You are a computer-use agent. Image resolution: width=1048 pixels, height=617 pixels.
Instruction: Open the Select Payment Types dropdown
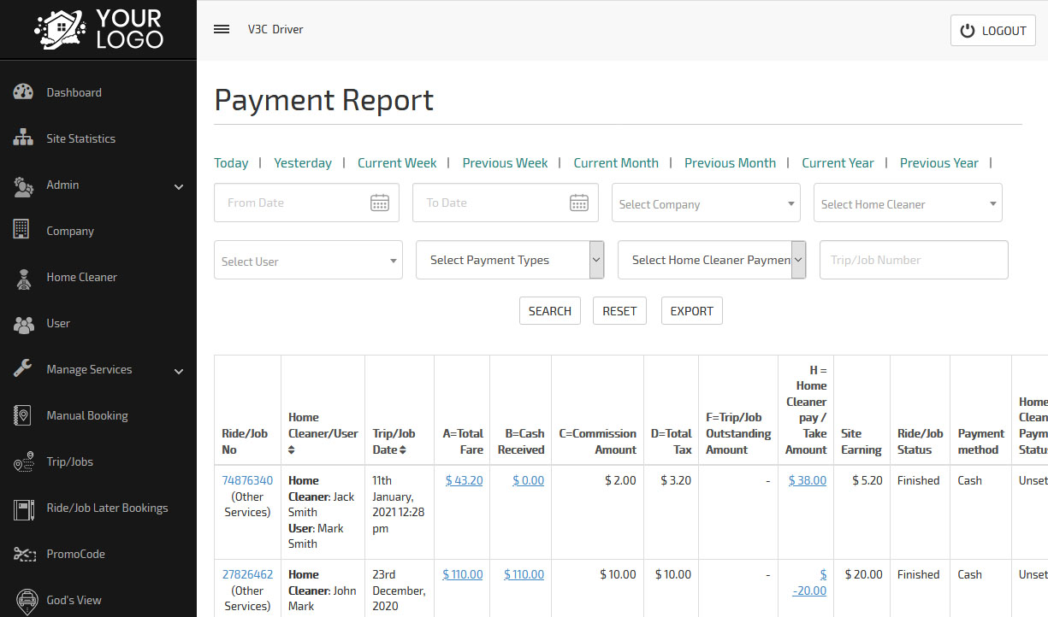coord(510,260)
